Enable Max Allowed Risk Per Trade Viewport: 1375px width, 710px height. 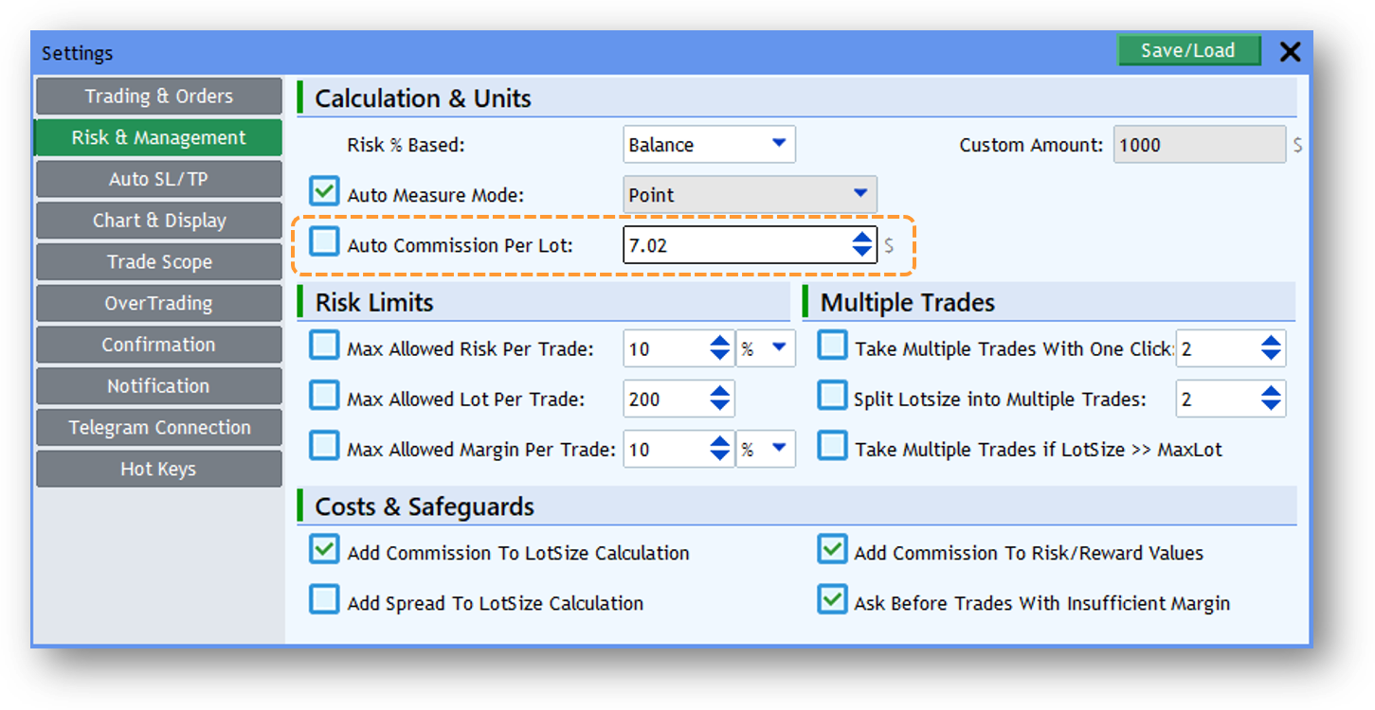[x=324, y=346]
